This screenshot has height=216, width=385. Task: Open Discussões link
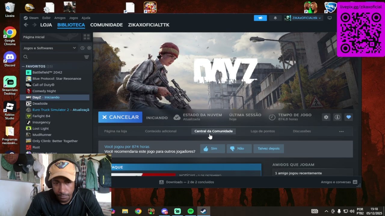tap(302, 131)
